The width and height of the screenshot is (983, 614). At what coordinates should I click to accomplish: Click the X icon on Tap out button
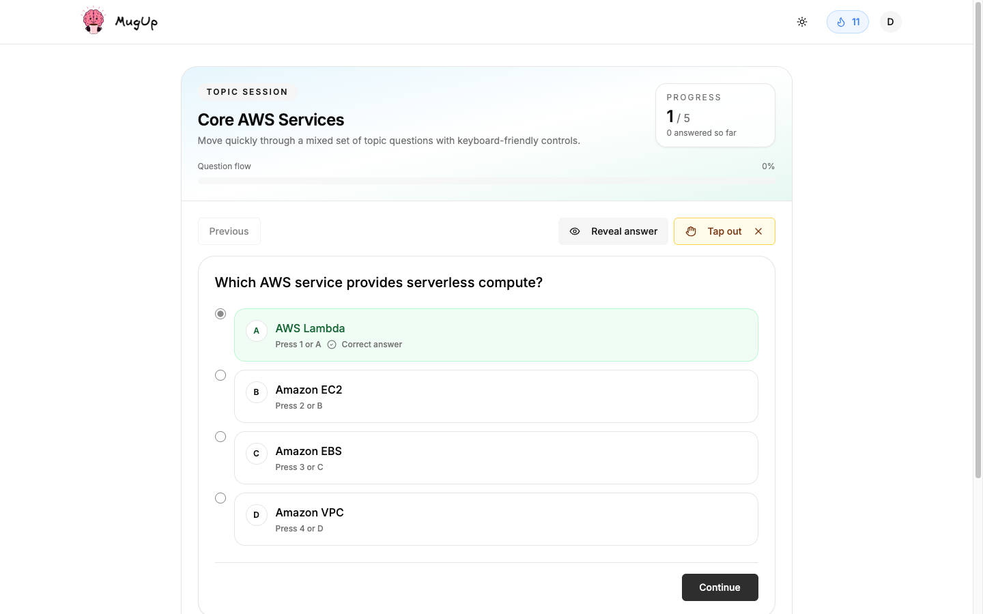(758, 231)
